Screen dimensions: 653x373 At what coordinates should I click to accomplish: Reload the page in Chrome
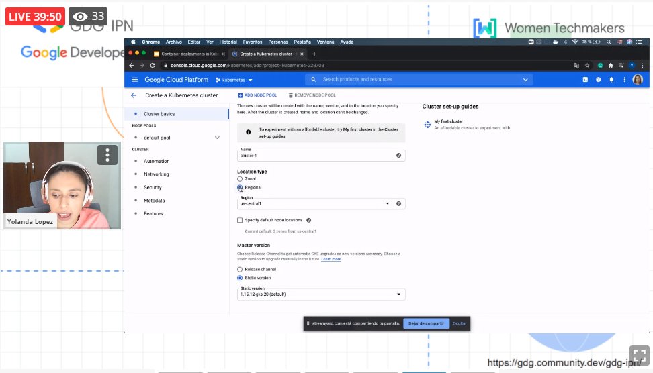click(153, 65)
